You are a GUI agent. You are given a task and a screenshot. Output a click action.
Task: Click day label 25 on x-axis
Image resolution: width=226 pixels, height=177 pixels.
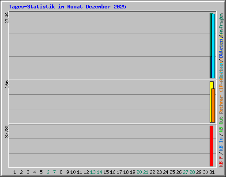[172, 172]
